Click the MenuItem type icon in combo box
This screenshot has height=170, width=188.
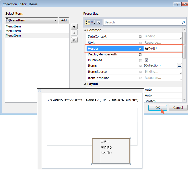click(8, 20)
